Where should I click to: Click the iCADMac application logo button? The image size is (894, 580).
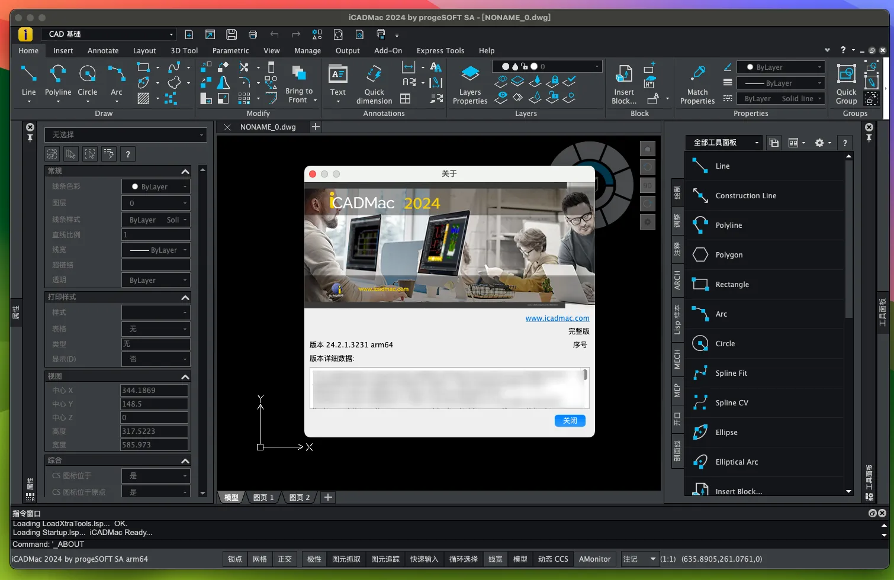(25, 34)
